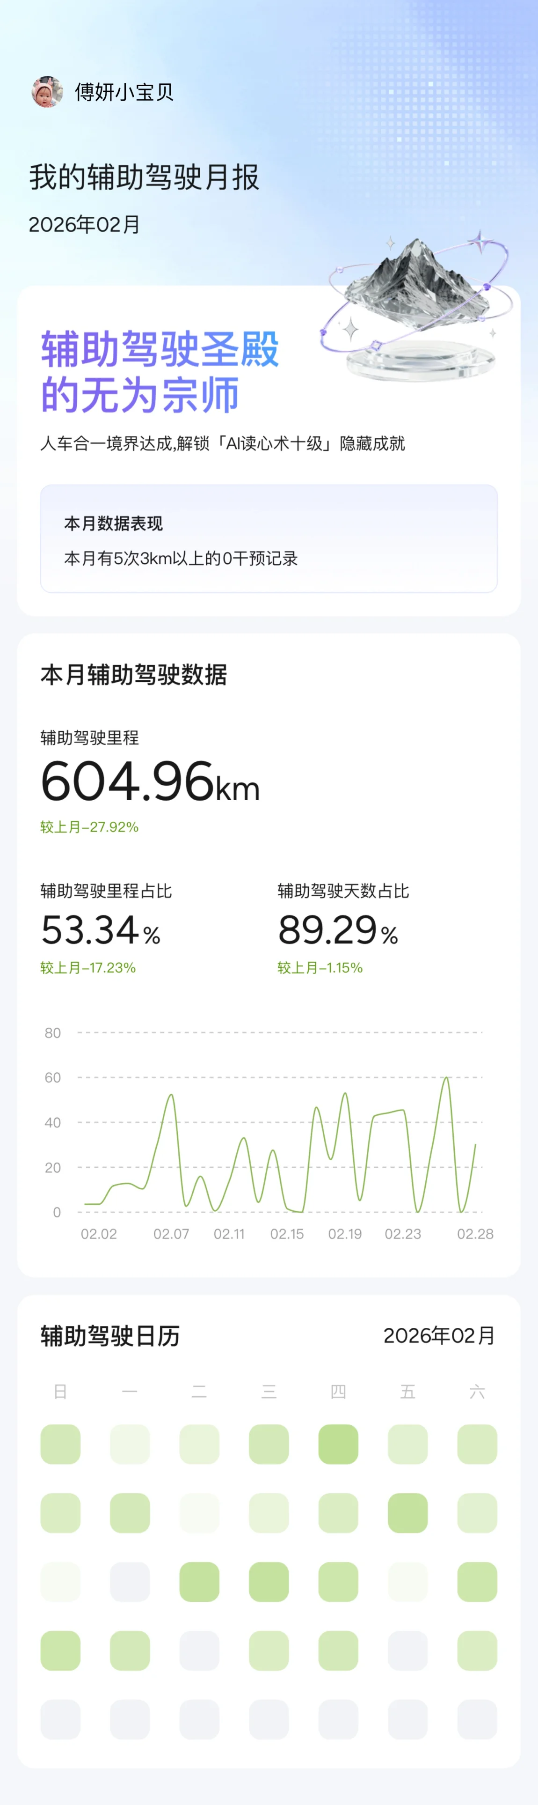Select the fourth-row Sunday calendar cell

tap(60, 1650)
